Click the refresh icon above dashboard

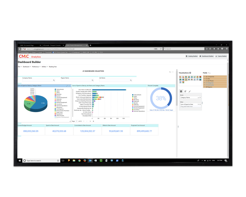pyautogui.click(x=170, y=72)
